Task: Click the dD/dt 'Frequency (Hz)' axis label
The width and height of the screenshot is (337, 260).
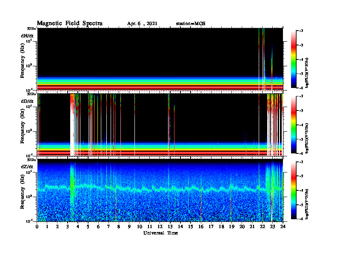Action: coord(23,126)
